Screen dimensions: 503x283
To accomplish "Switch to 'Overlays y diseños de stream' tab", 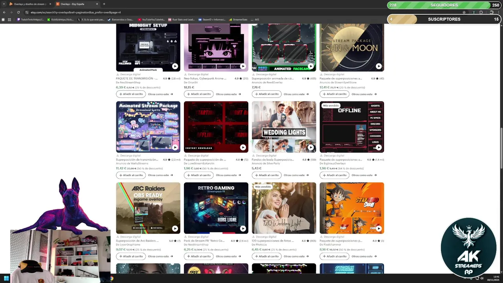I will [29, 4].
